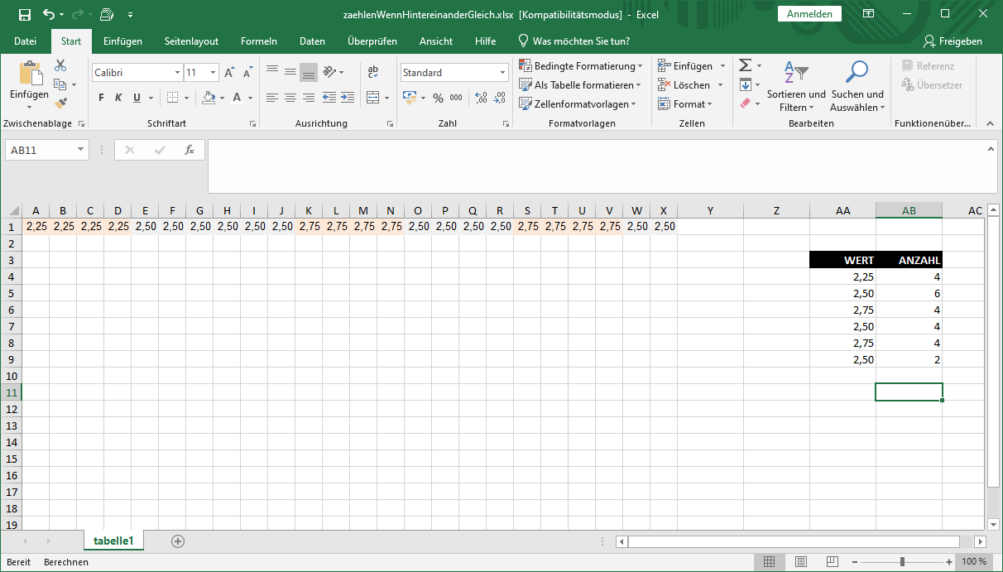Apply thousands separator format (000)
Viewport: 1003px width, 572px height.
(x=456, y=98)
